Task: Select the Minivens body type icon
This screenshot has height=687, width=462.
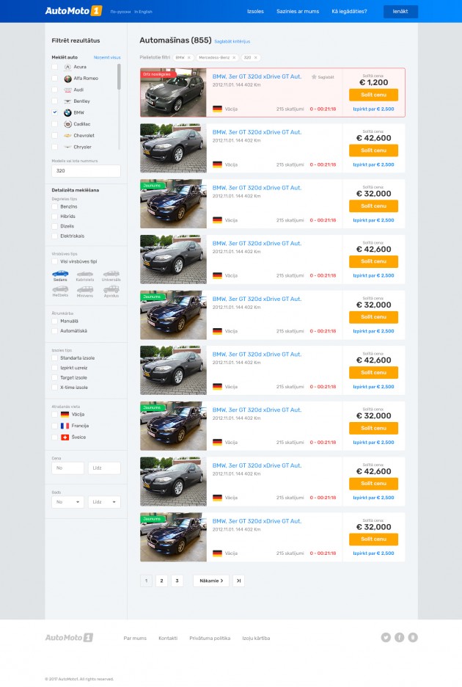Action: click(x=85, y=289)
